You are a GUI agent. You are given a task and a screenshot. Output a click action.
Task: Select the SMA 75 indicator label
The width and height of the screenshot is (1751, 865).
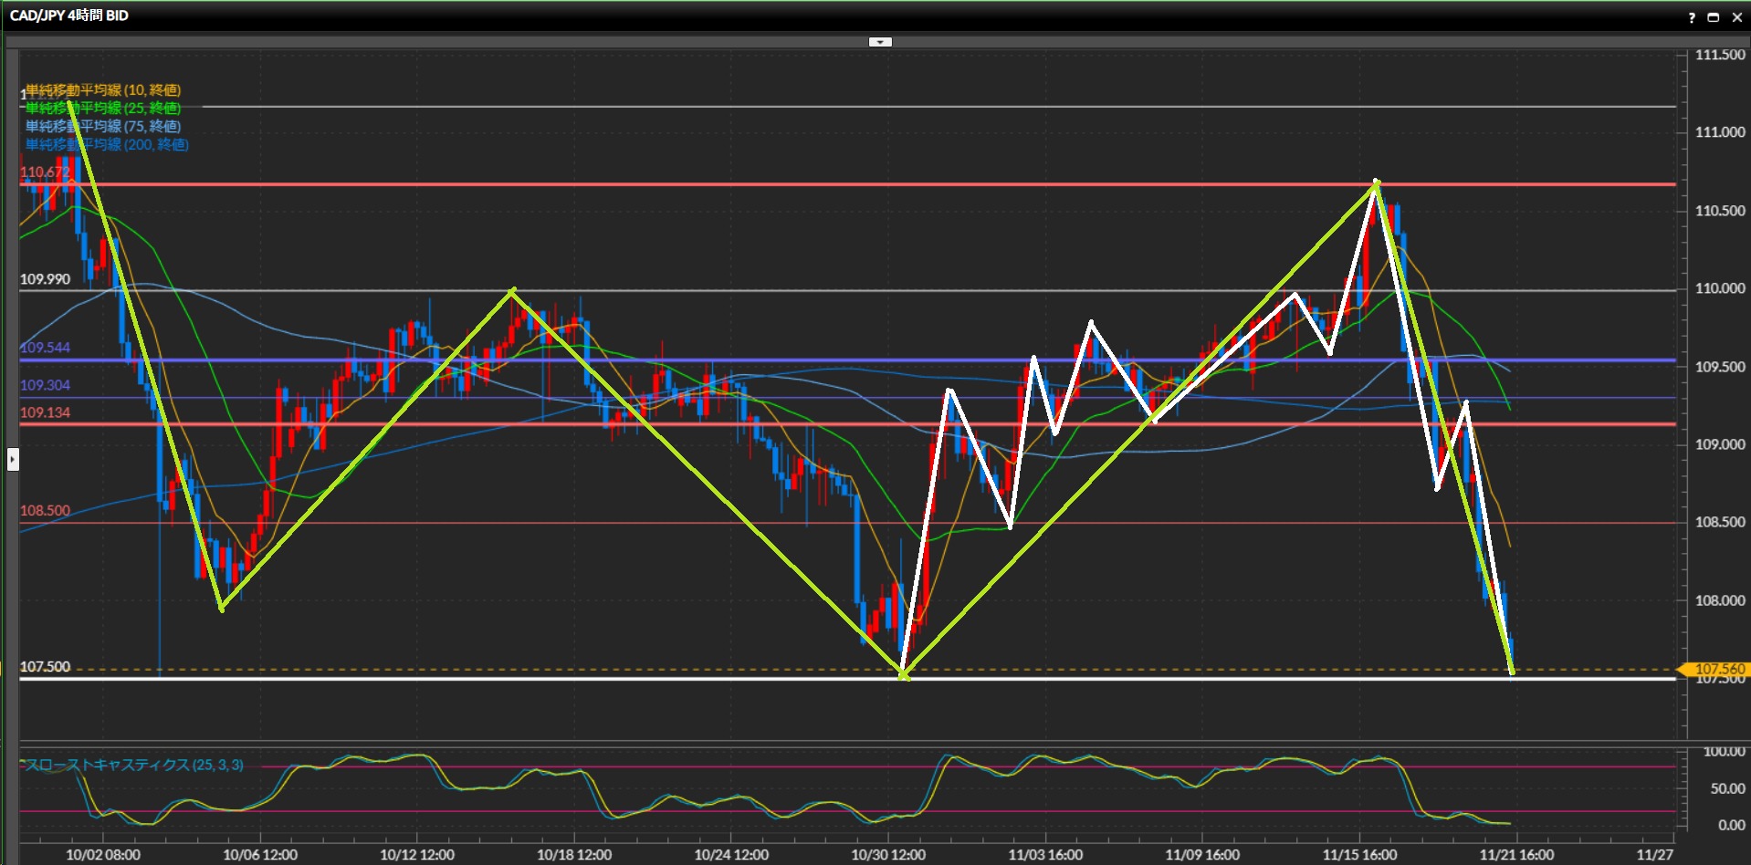tap(103, 127)
